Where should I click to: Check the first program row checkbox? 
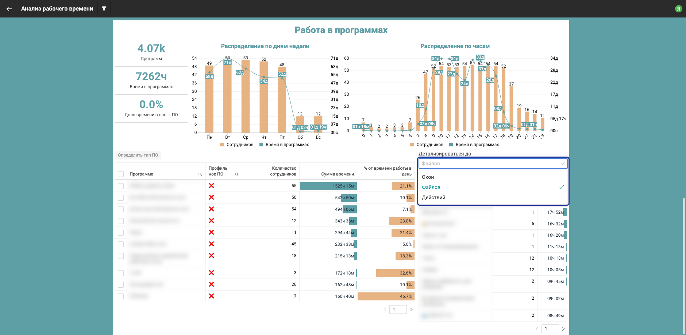(121, 186)
